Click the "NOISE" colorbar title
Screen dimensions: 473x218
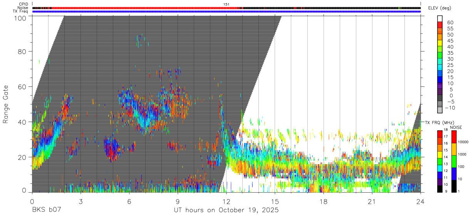coord(456,127)
